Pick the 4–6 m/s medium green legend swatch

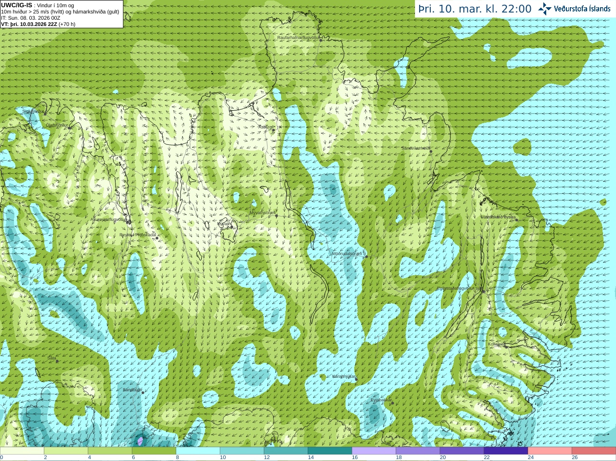pos(110,451)
